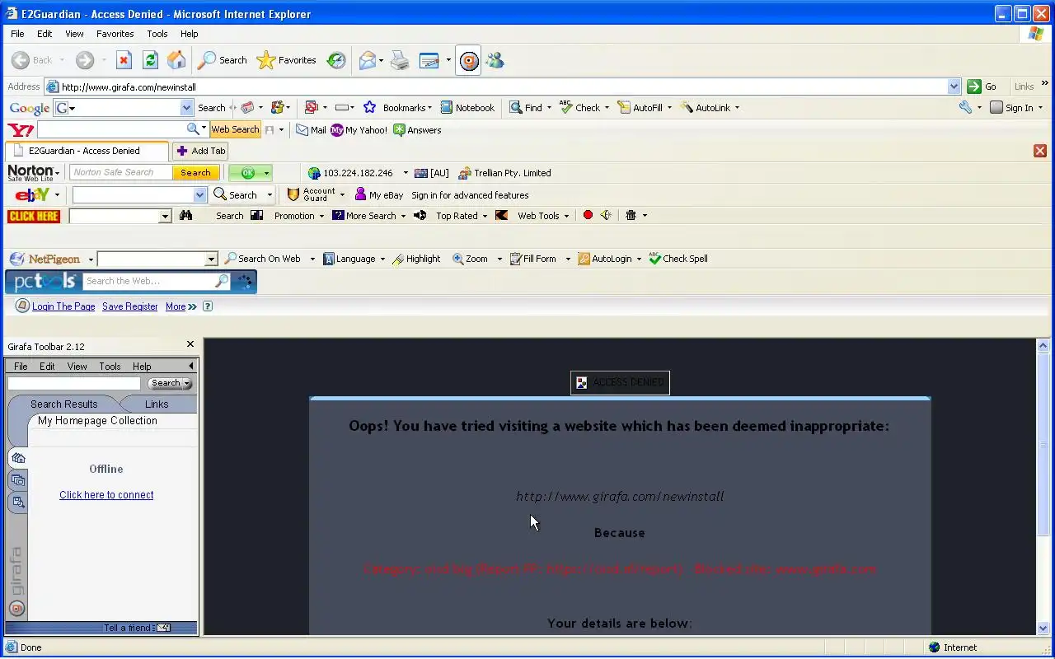The height and width of the screenshot is (659, 1055).
Task: Click in PC Tools Search the Web field
Action: tap(148, 282)
